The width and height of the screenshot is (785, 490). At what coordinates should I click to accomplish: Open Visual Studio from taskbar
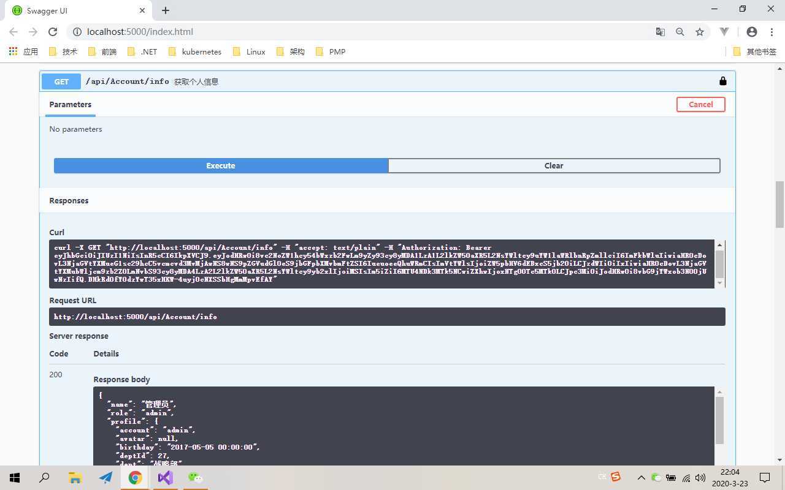point(165,478)
